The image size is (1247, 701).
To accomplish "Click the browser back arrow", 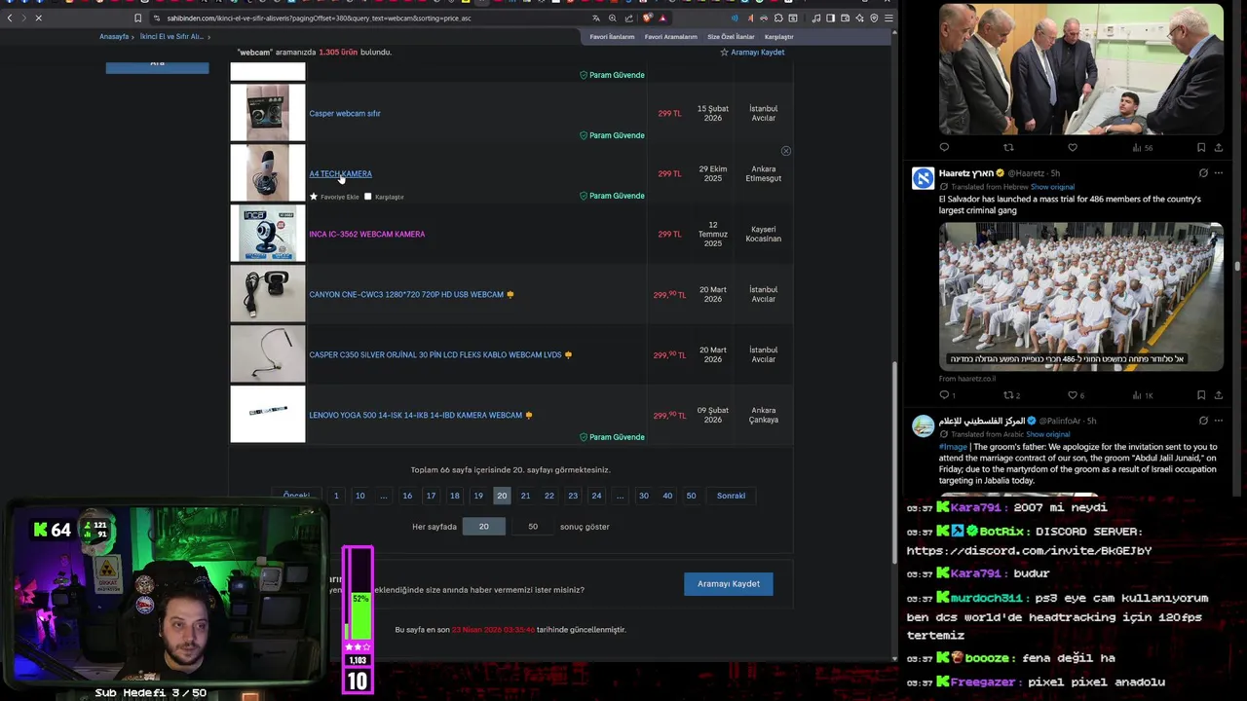I will click(10, 18).
